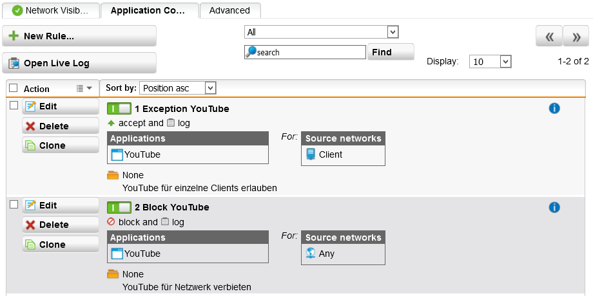
Task: Disable the Block YouTube rule toggle
Action: click(x=119, y=207)
